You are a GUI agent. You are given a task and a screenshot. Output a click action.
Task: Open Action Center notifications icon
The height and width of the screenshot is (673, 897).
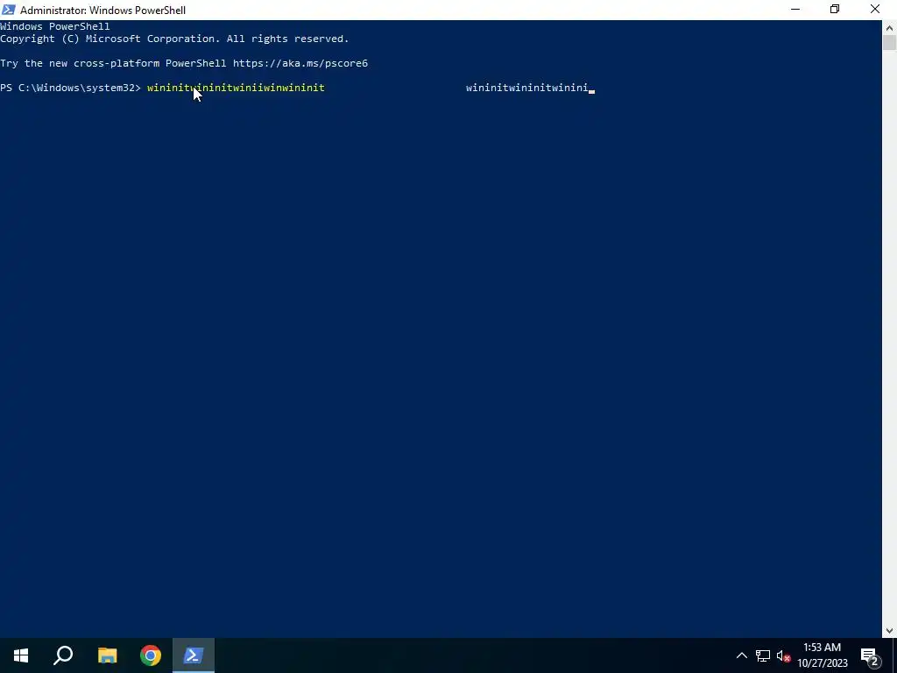(870, 655)
